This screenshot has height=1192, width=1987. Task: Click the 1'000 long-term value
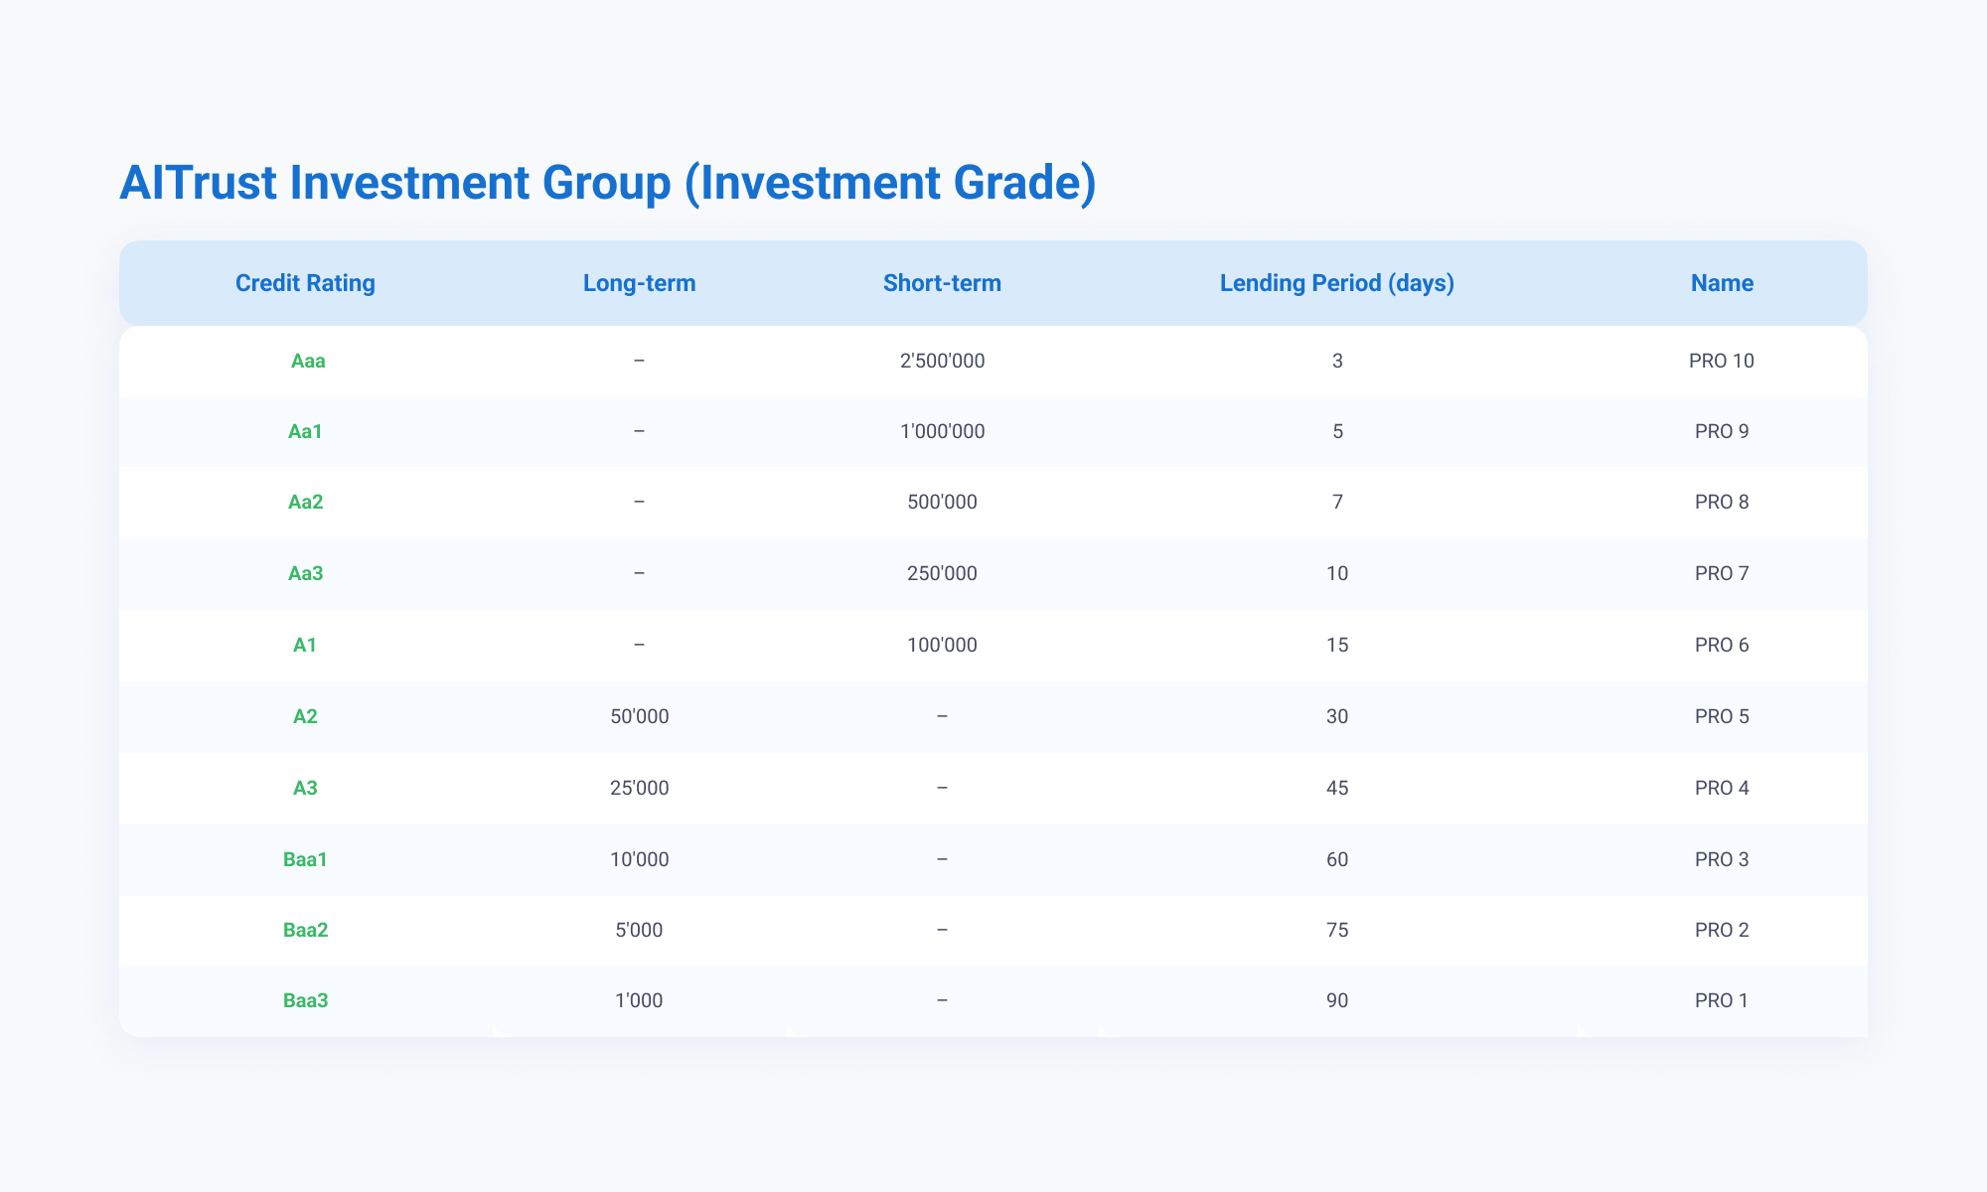click(x=640, y=1000)
